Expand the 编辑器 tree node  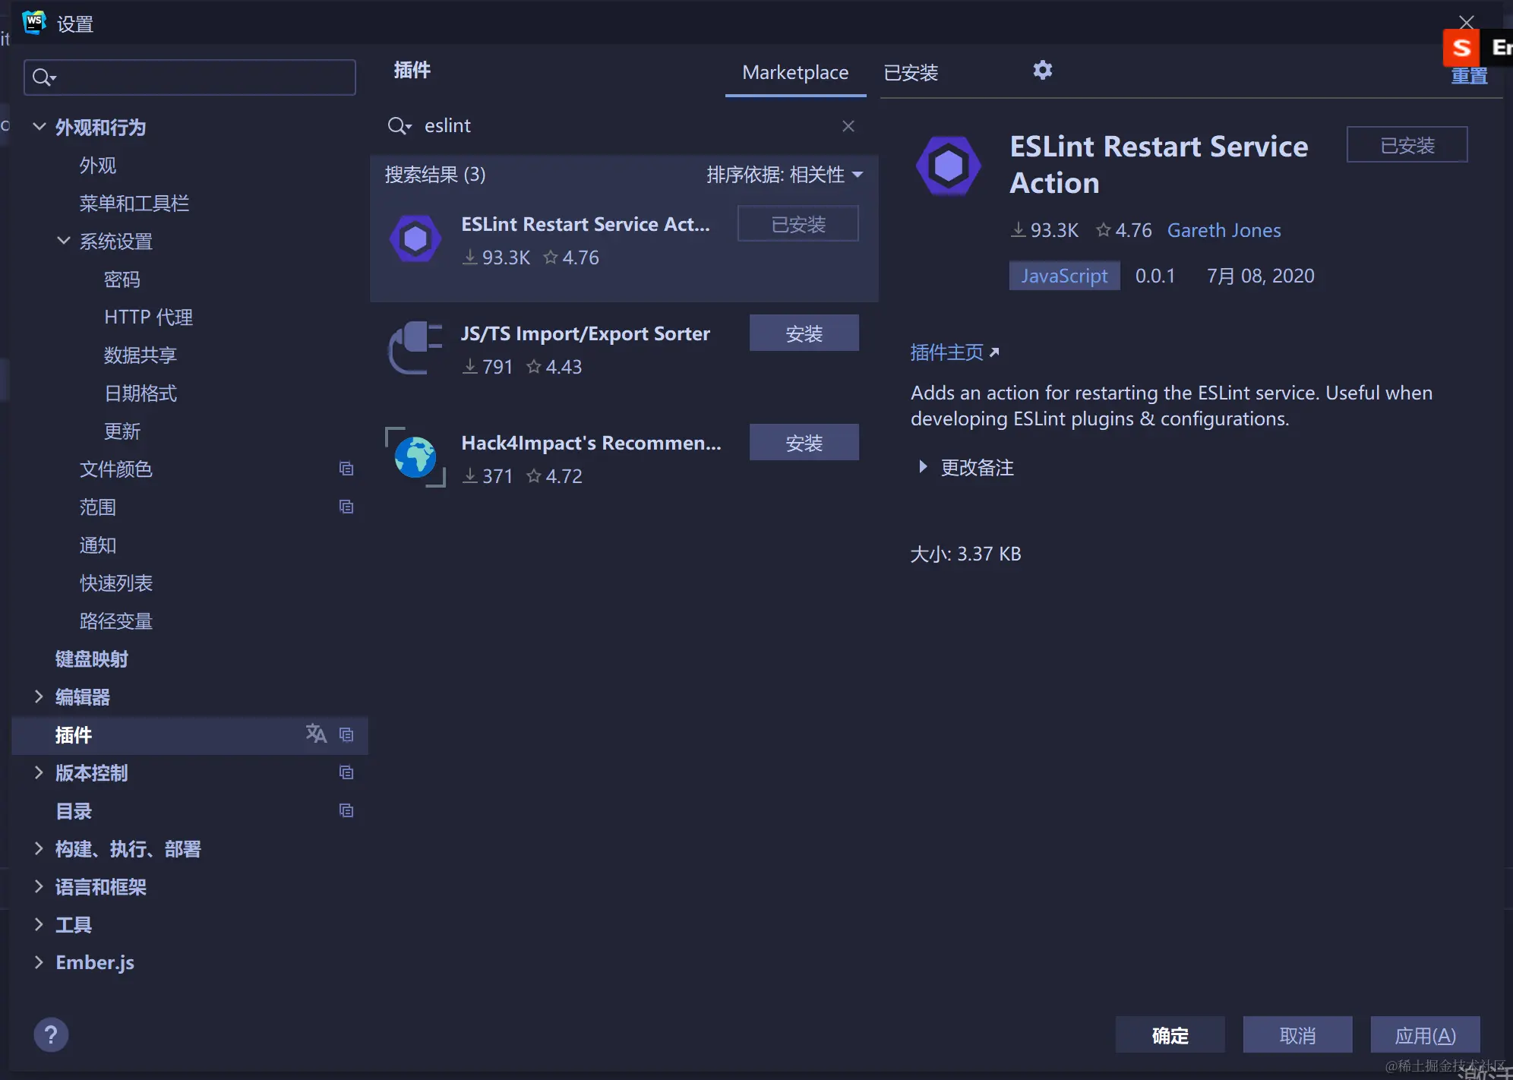[39, 696]
